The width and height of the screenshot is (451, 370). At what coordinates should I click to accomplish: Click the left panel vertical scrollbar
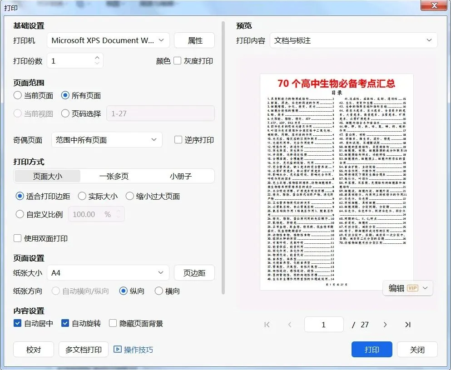223,158
